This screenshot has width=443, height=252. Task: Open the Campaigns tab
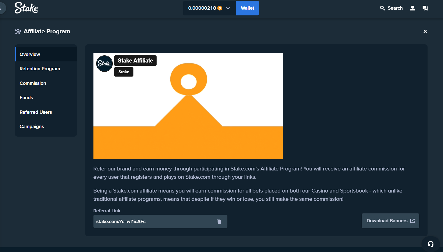click(x=32, y=126)
